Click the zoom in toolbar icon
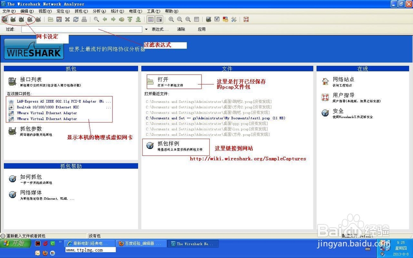 tap(171, 19)
